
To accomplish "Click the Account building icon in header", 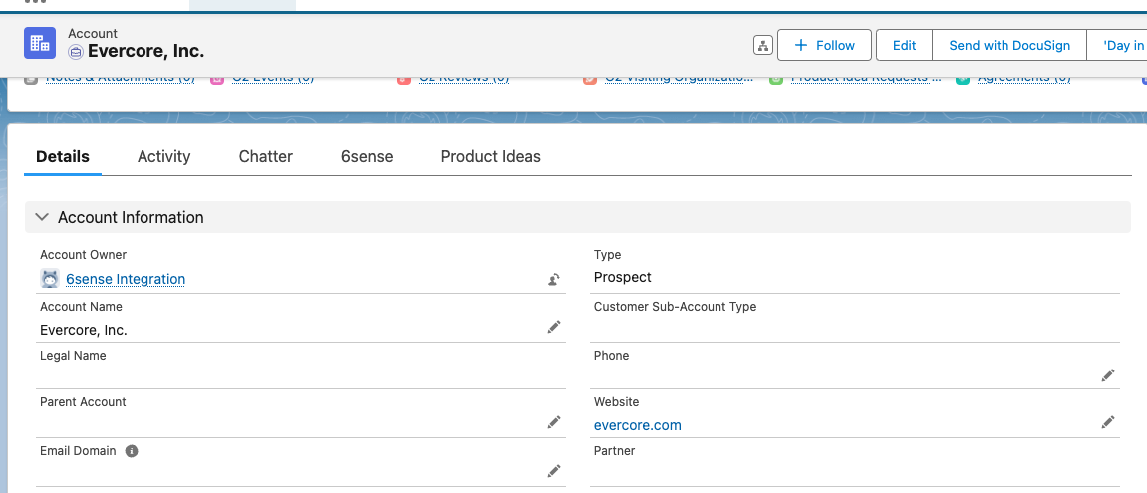I will (40, 43).
